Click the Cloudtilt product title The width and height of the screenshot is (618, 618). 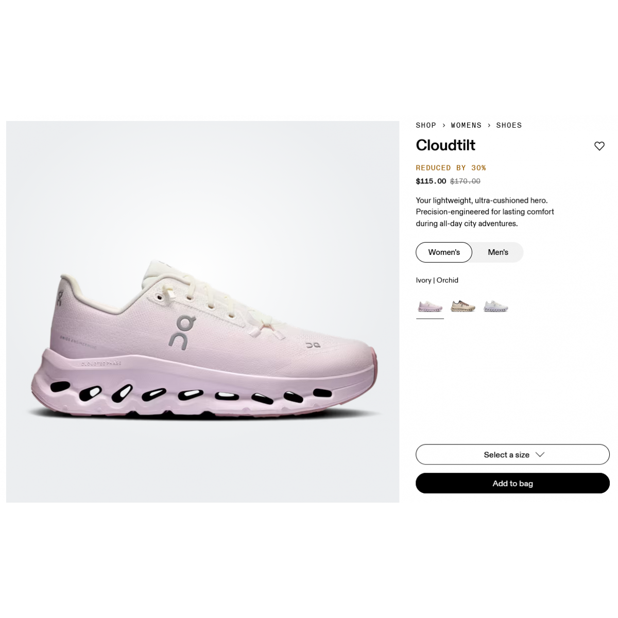coord(445,145)
